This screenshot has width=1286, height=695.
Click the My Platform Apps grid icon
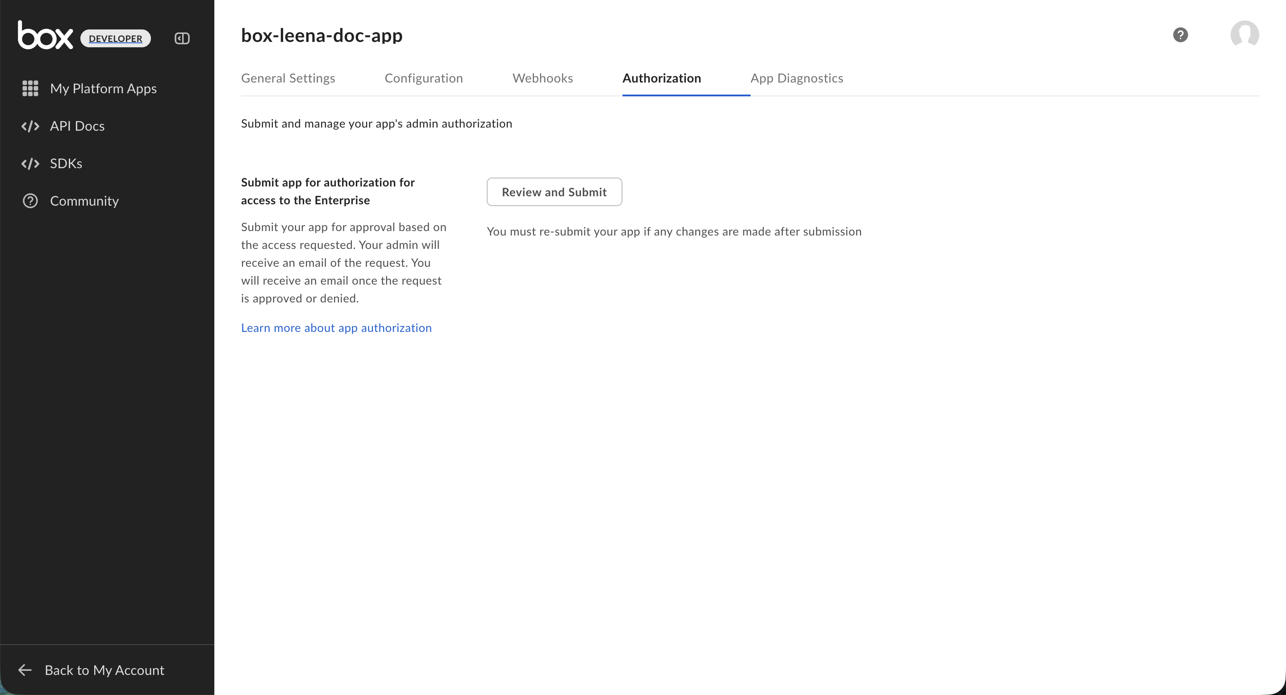point(30,88)
